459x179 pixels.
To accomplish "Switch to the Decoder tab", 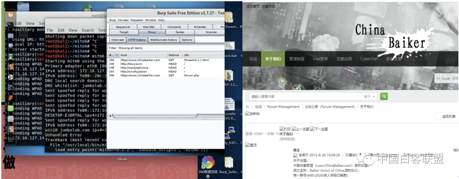I will coord(149,27).
